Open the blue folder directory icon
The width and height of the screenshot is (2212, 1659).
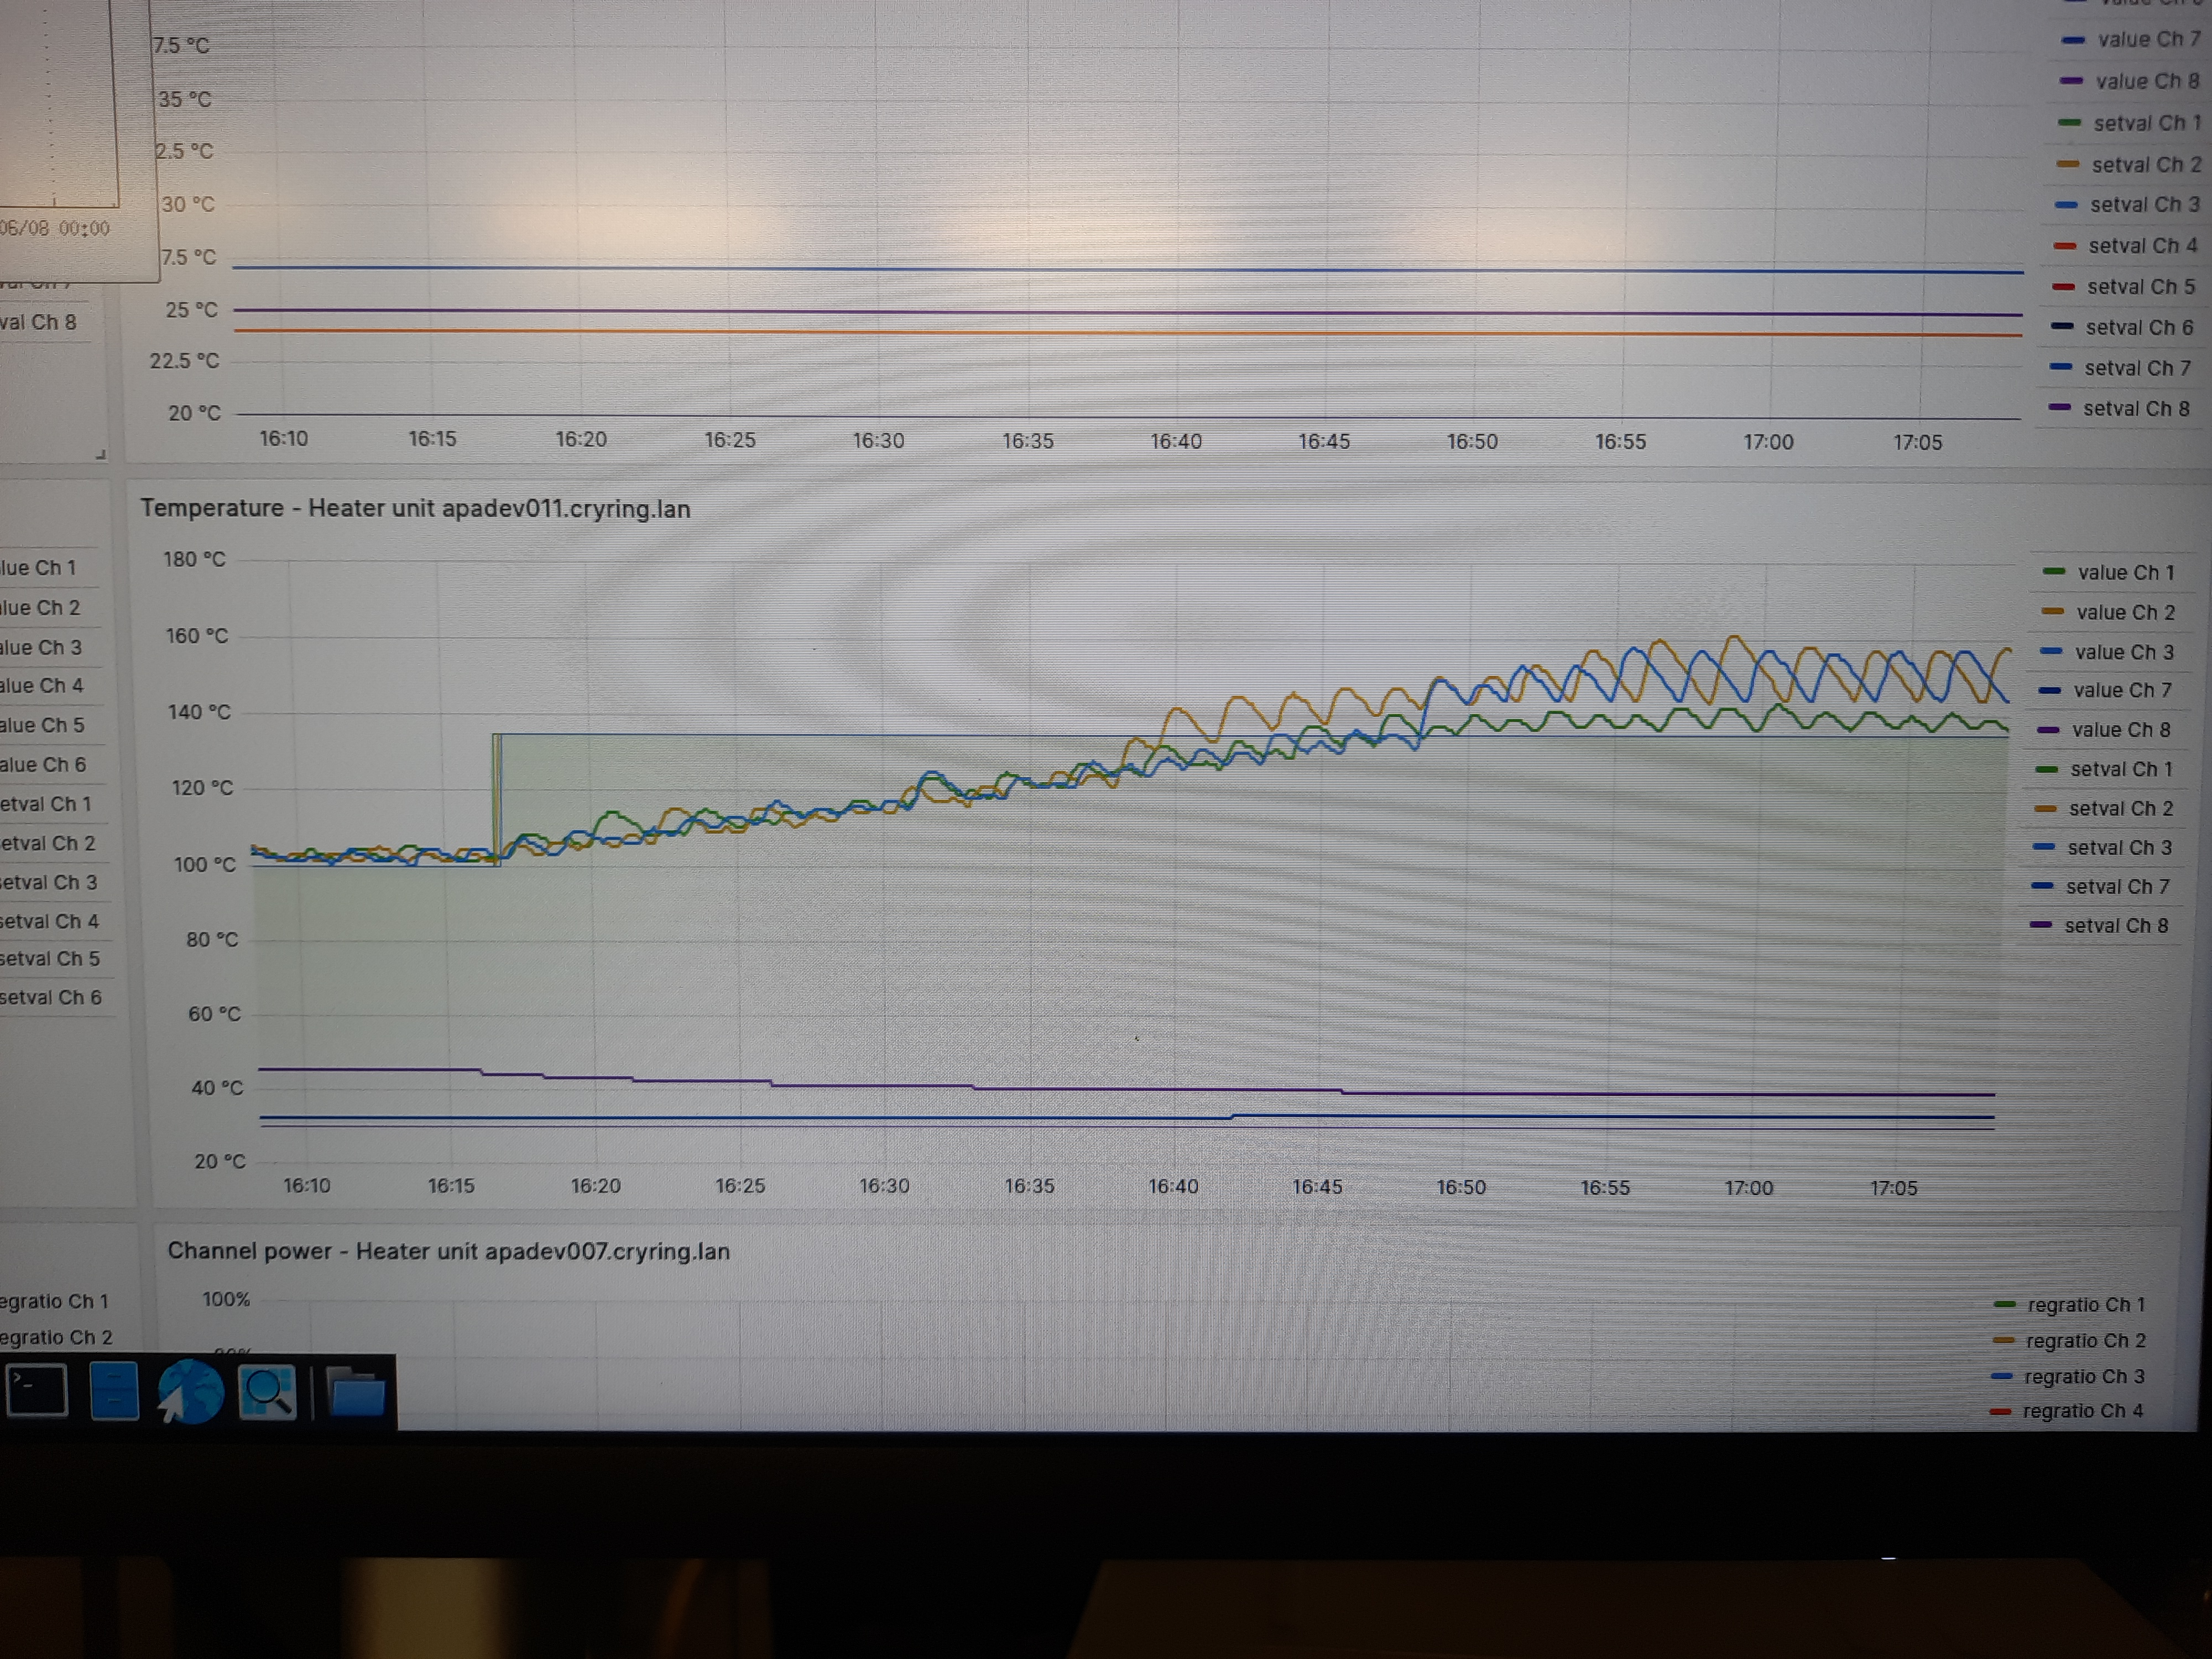(357, 1392)
